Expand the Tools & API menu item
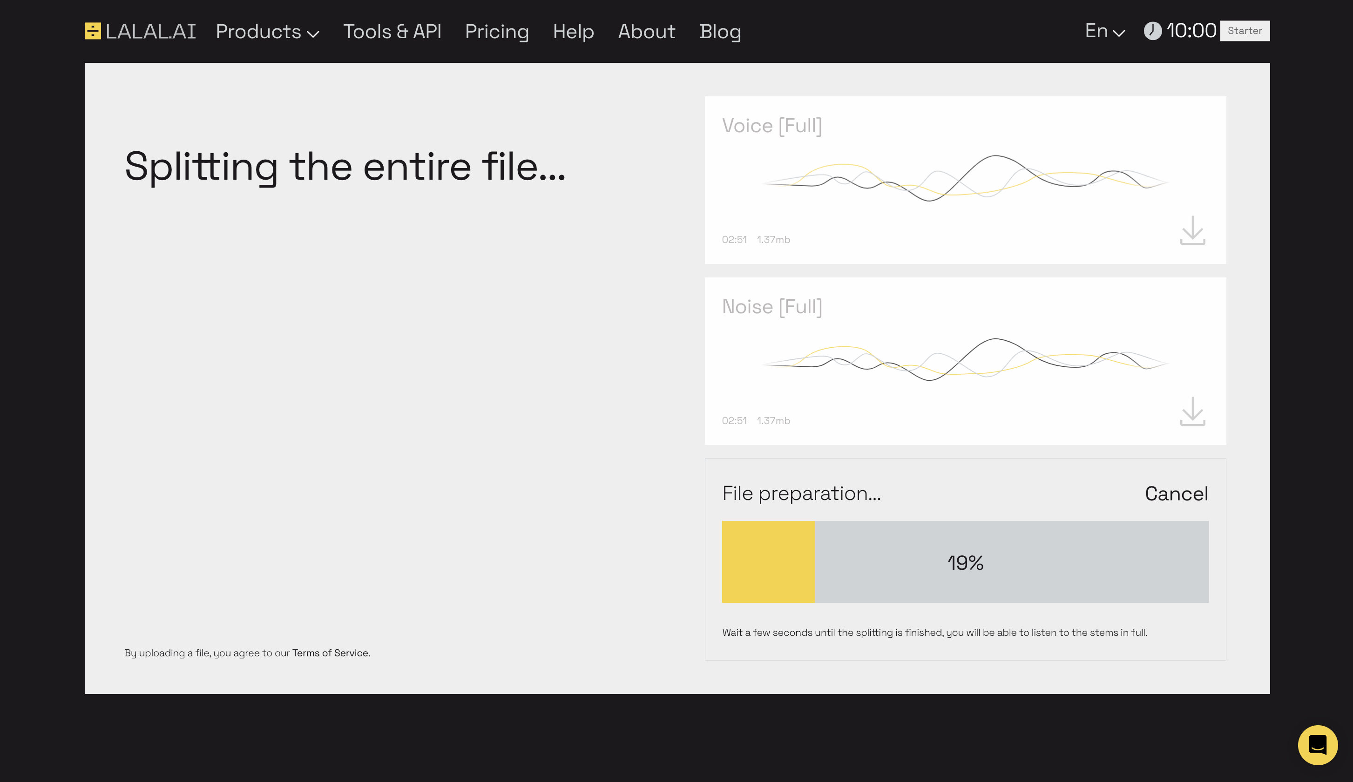Image resolution: width=1353 pixels, height=782 pixels. point(391,31)
